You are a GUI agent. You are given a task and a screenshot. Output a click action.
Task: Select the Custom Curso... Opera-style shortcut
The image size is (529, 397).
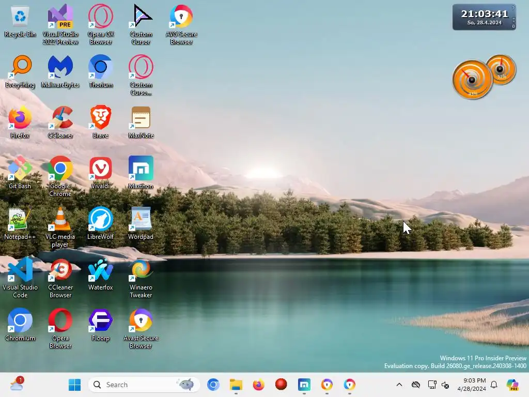coord(141,75)
